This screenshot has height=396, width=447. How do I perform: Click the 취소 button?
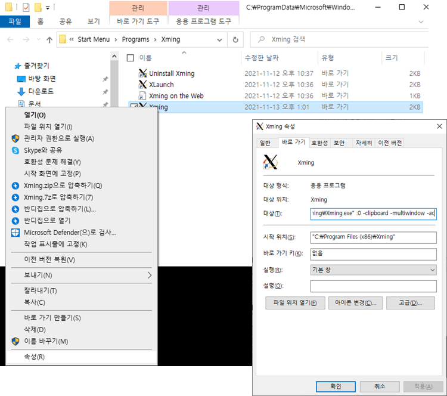point(380,386)
